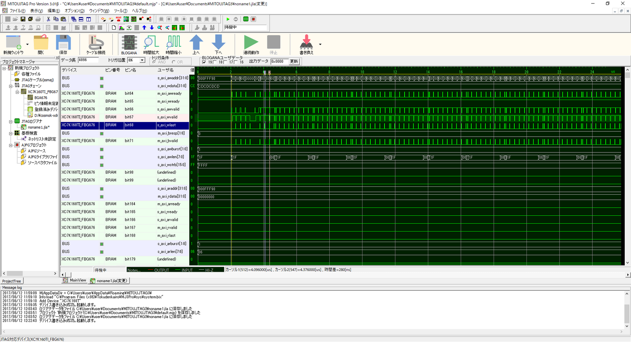This screenshot has height=342, width=631.
Task: Enable BLOGANA user data checkbox 18
Action: (x=215, y=62)
